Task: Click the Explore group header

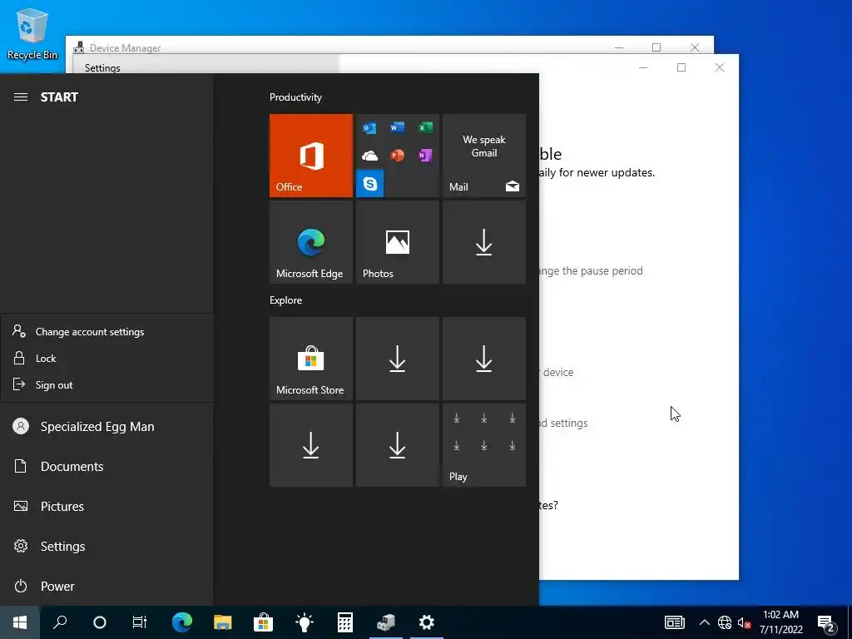Action: tap(286, 300)
